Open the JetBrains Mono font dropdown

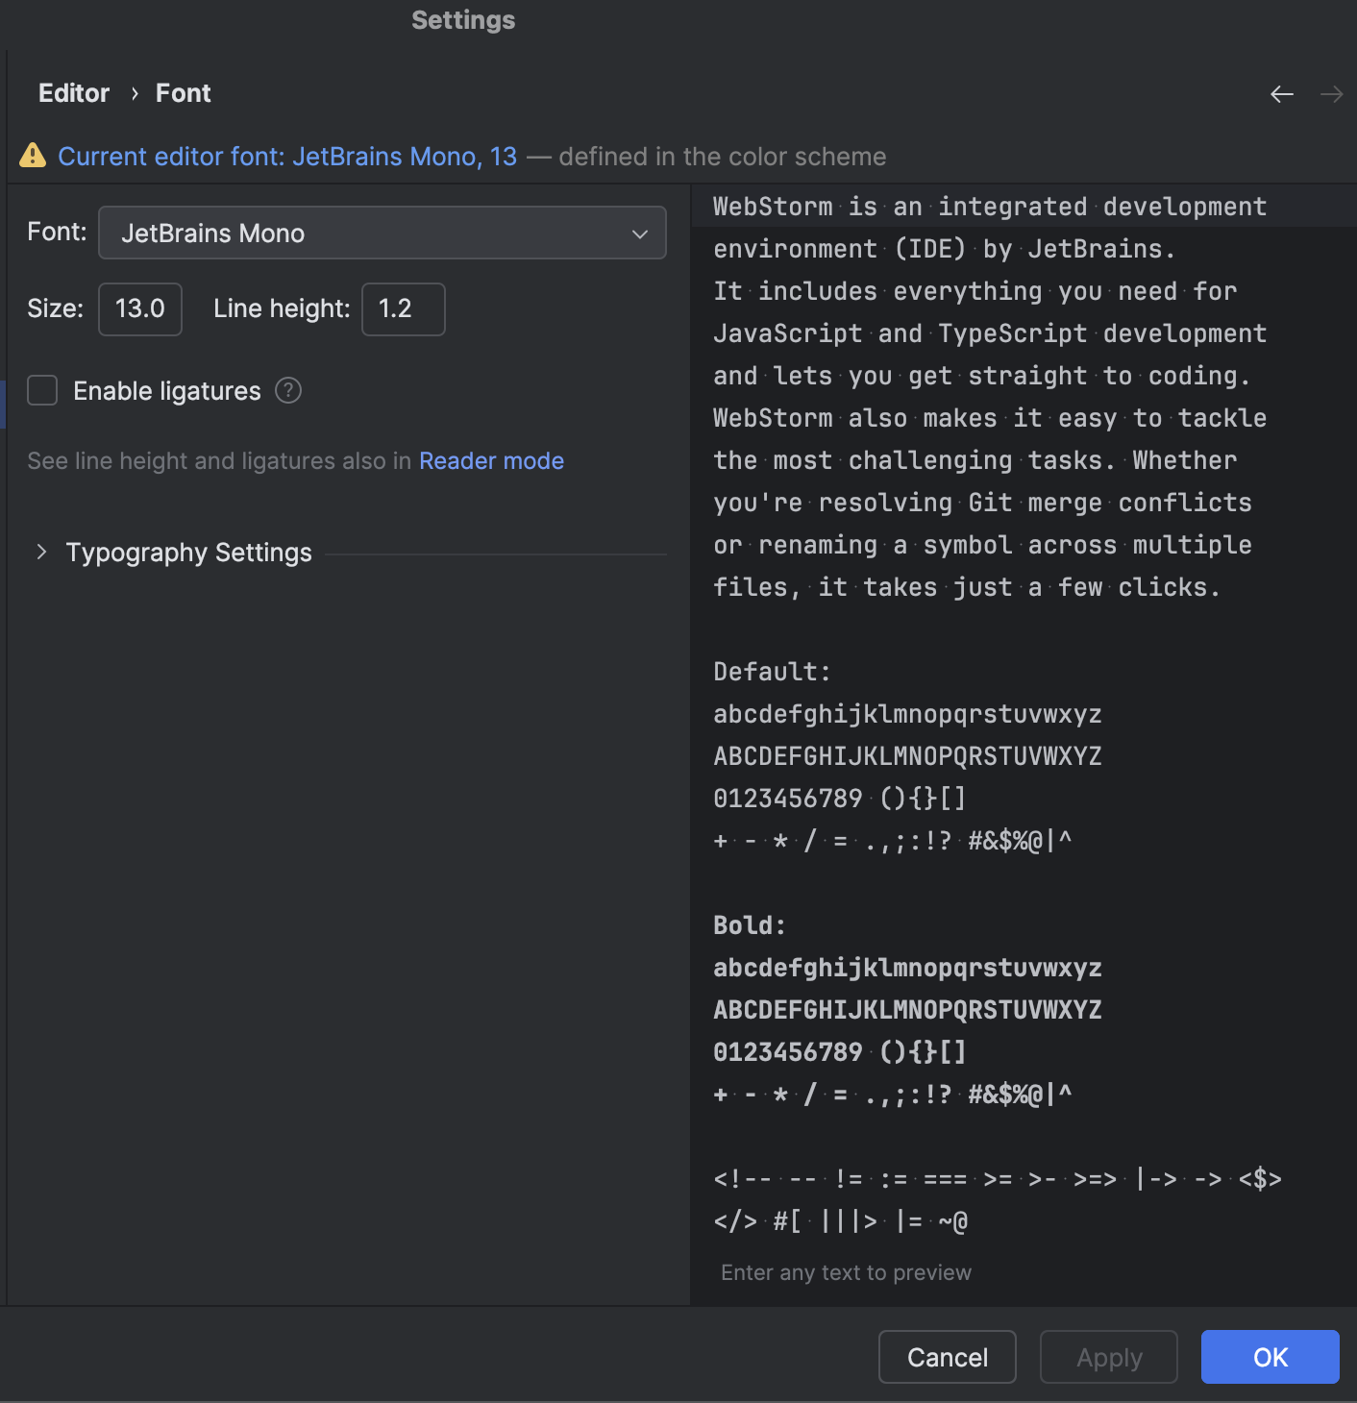(382, 233)
